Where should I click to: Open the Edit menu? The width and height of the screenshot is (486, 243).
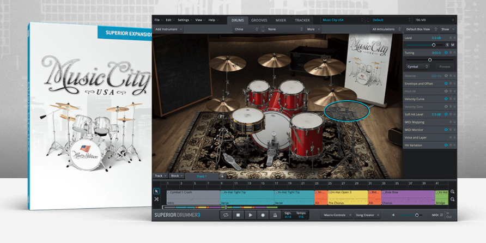[x=169, y=20]
